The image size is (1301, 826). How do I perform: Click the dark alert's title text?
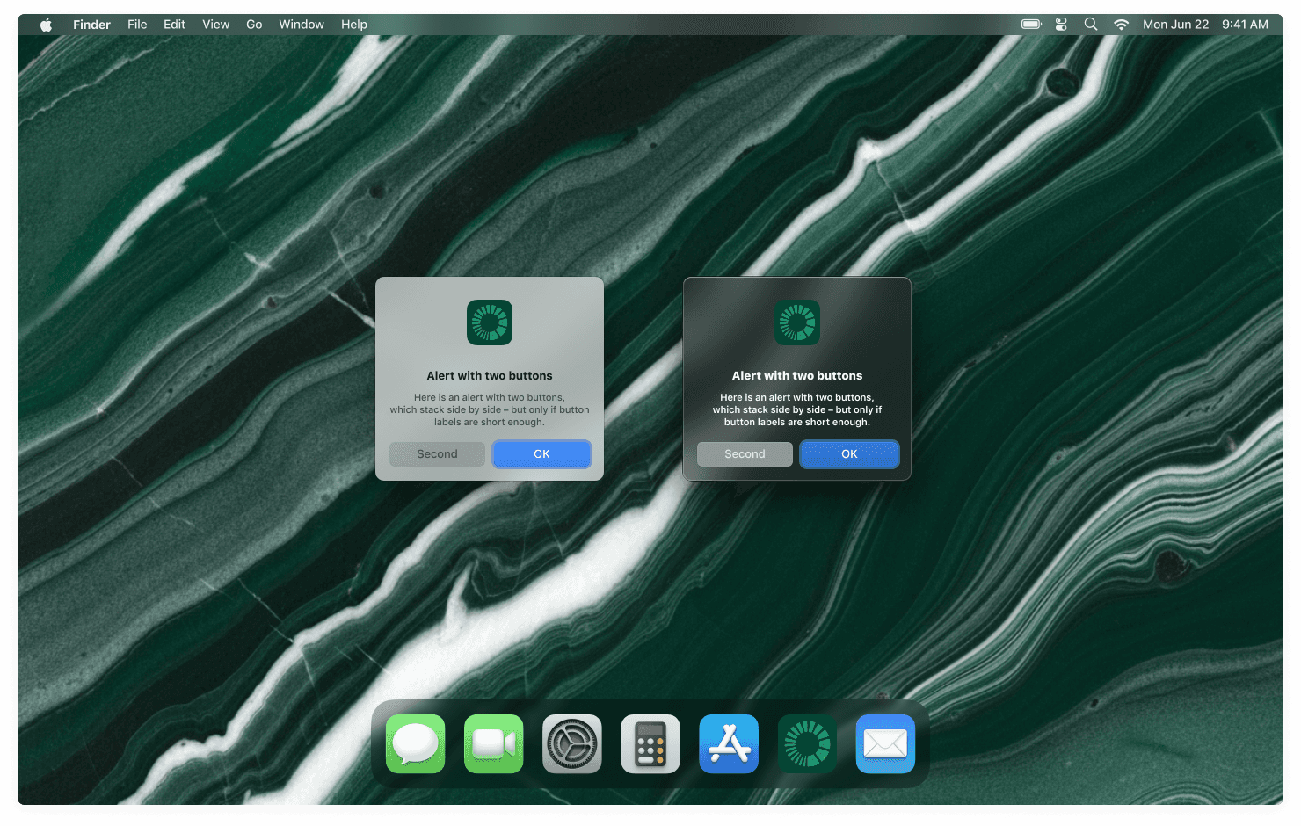click(x=797, y=375)
